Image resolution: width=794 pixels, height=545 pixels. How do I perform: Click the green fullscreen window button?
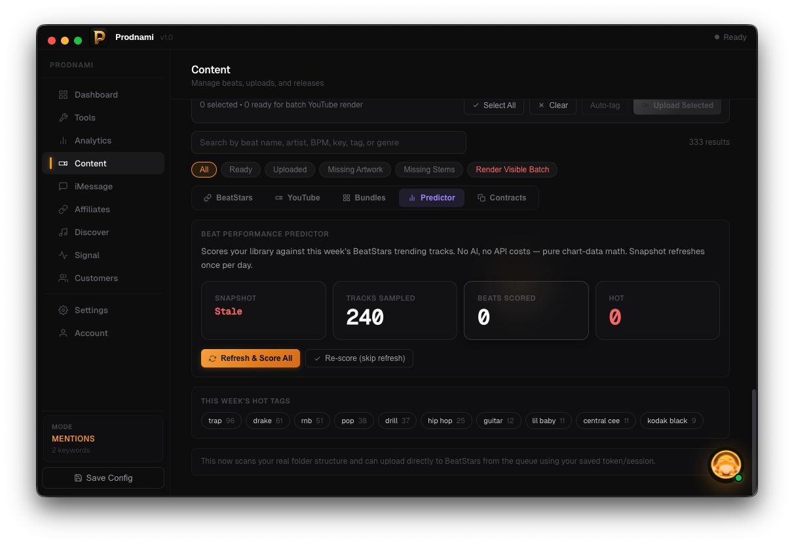(78, 41)
